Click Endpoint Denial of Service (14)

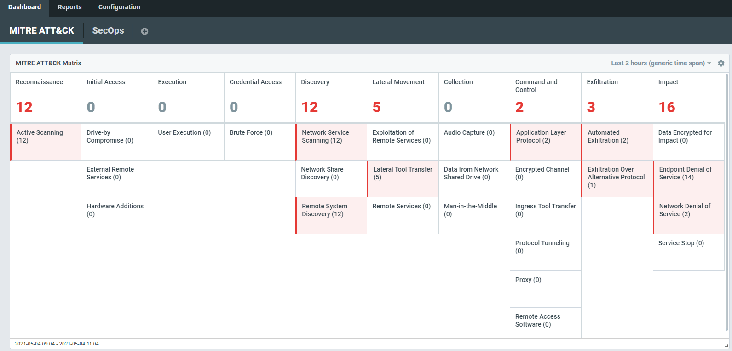click(x=689, y=178)
